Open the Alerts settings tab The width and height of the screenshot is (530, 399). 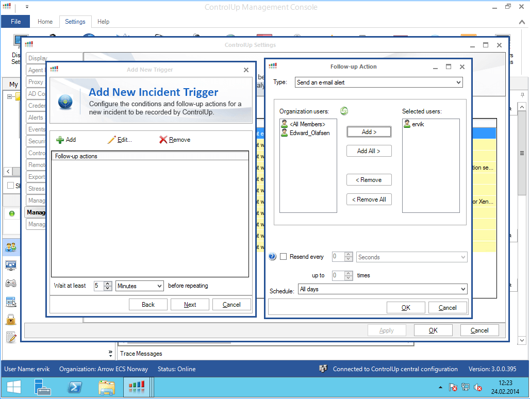pyautogui.click(x=36, y=117)
